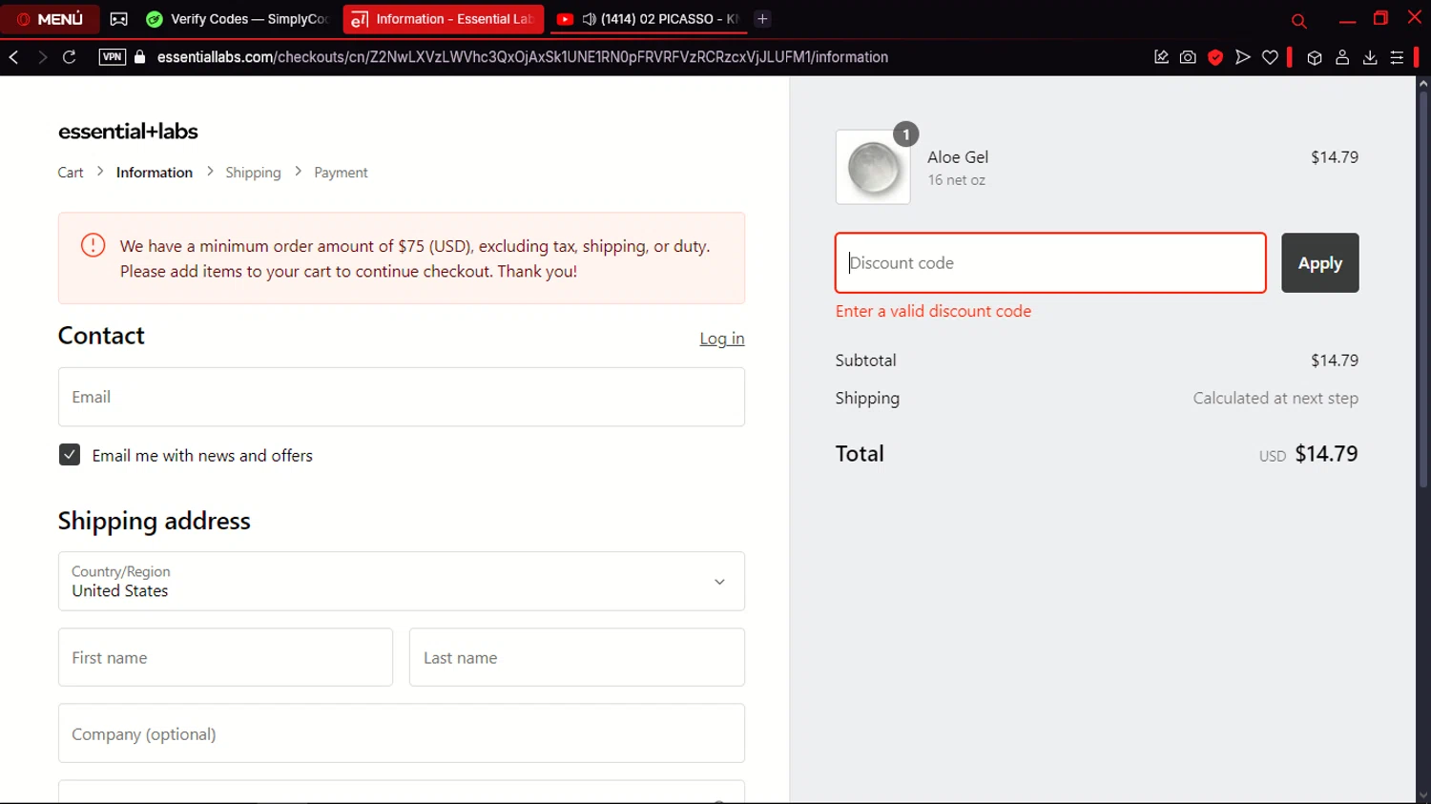Image resolution: width=1431 pixels, height=804 pixels.
Task: Switch to Information Essential Labs tab
Action: pyautogui.click(x=444, y=19)
